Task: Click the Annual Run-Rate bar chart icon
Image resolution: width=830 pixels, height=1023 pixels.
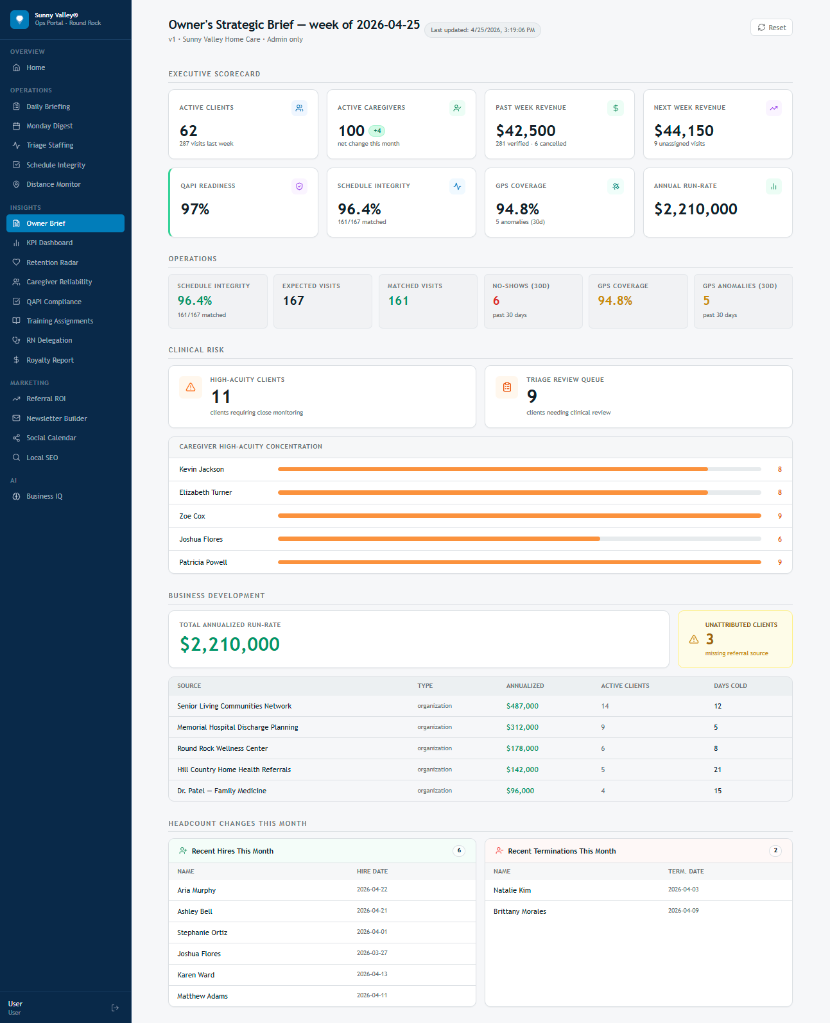Action: 774,187
